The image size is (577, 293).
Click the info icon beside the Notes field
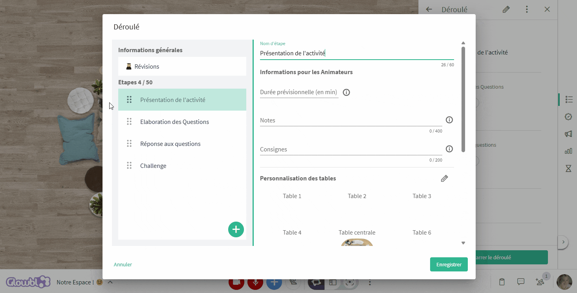pyautogui.click(x=449, y=120)
